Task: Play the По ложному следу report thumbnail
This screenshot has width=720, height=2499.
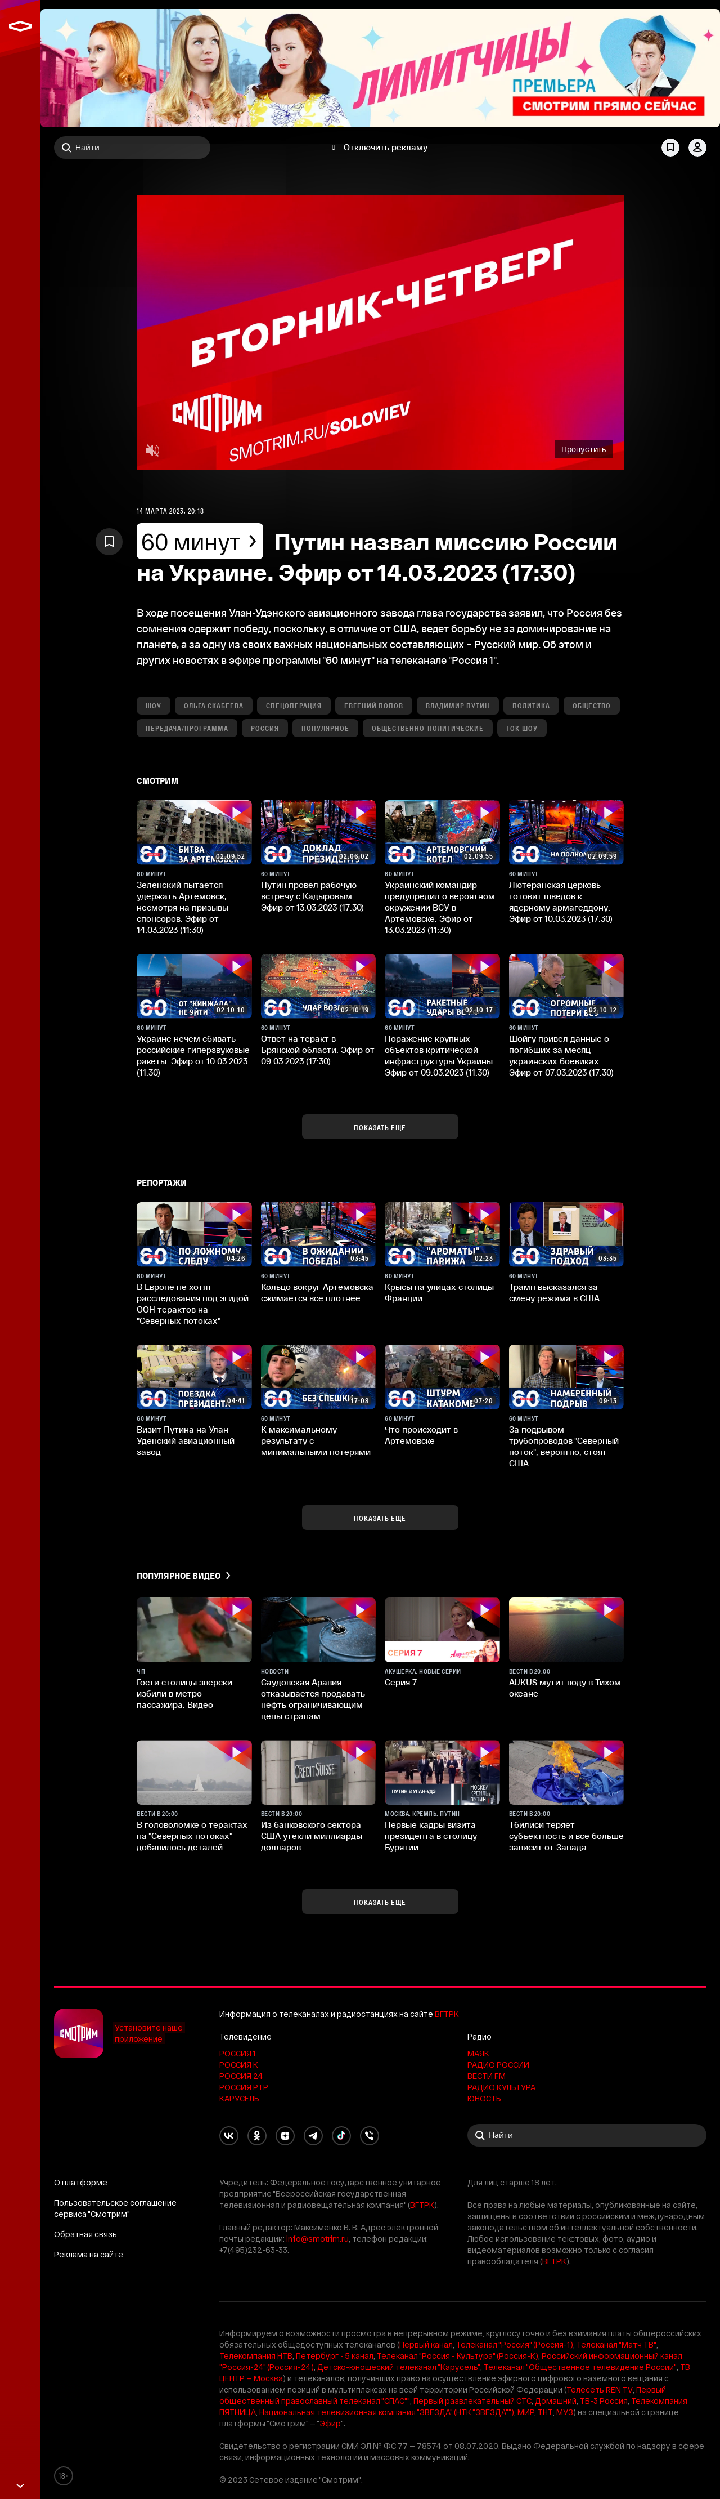Action: [x=194, y=1234]
